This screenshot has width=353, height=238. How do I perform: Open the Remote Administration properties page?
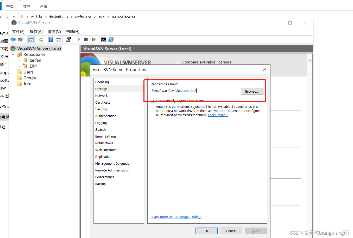(x=118, y=170)
